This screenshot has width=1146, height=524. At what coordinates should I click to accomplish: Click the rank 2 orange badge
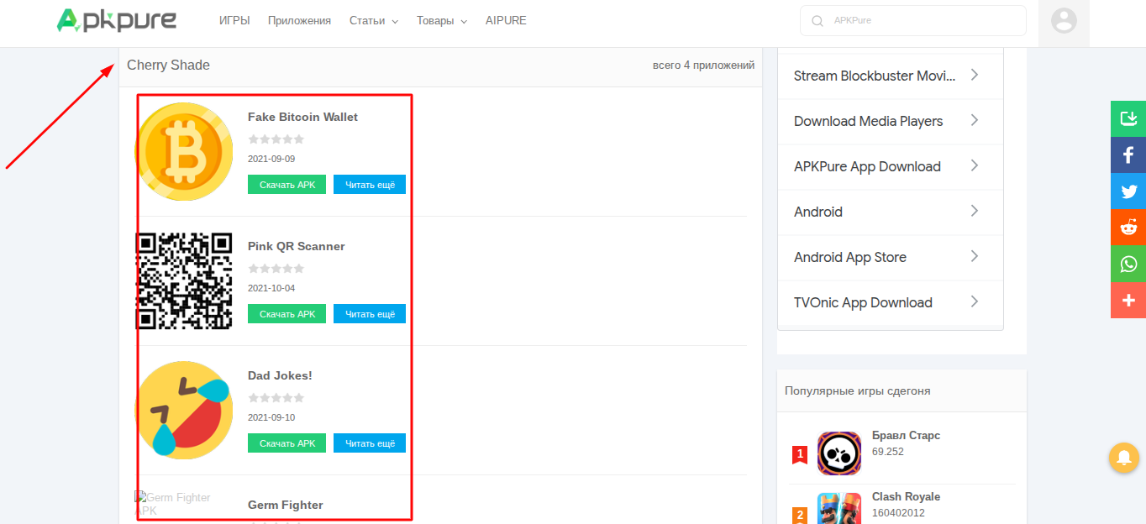pos(800,515)
